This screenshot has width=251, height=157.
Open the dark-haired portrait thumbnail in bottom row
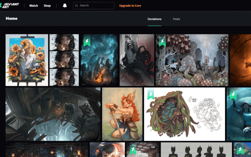tap(107, 150)
